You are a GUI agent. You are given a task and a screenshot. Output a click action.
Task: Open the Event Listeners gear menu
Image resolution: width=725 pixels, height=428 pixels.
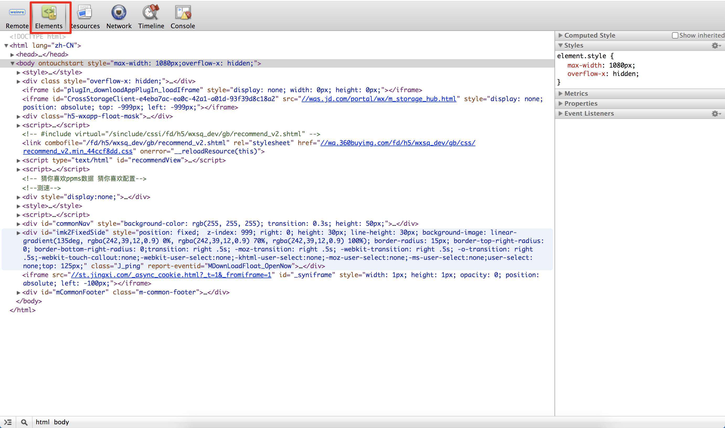tap(716, 114)
